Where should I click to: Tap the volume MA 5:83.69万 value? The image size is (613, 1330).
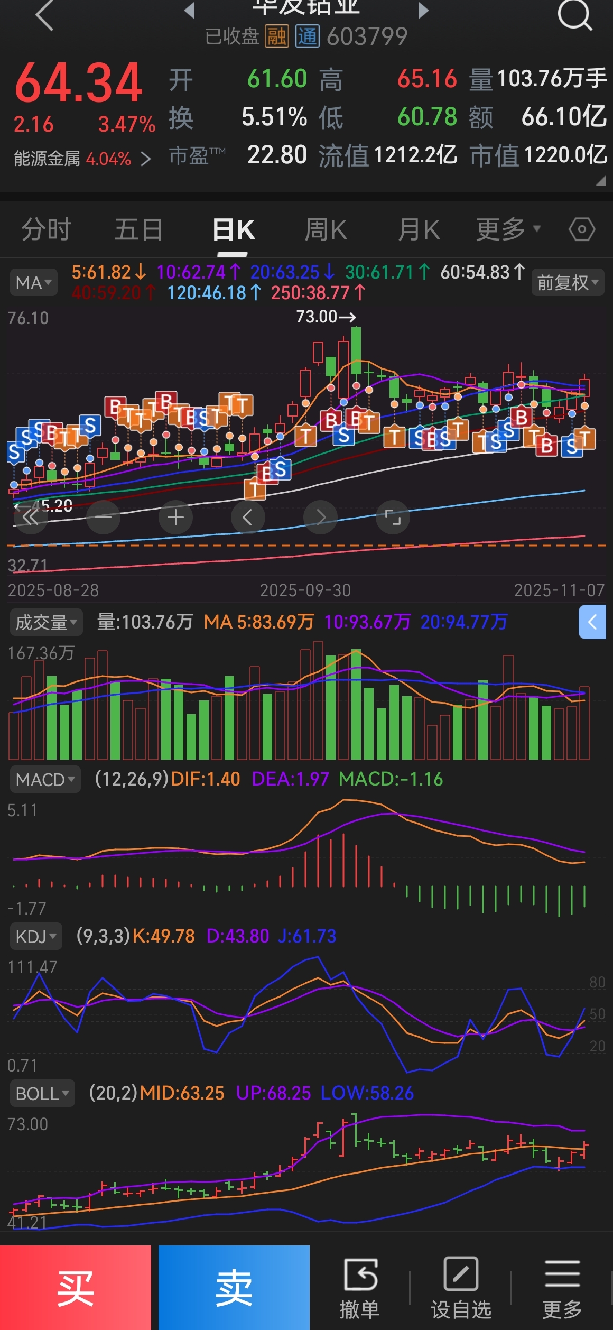pyautogui.click(x=259, y=622)
